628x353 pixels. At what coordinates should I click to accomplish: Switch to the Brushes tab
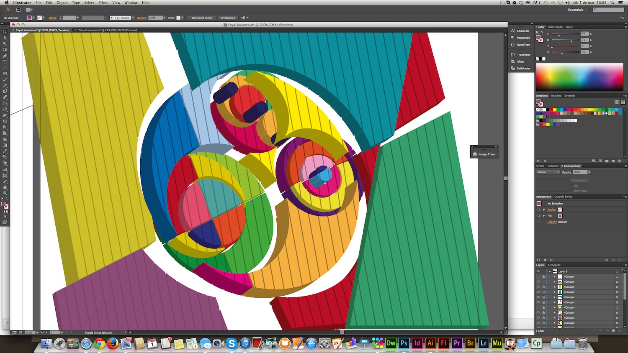pyautogui.click(x=556, y=96)
